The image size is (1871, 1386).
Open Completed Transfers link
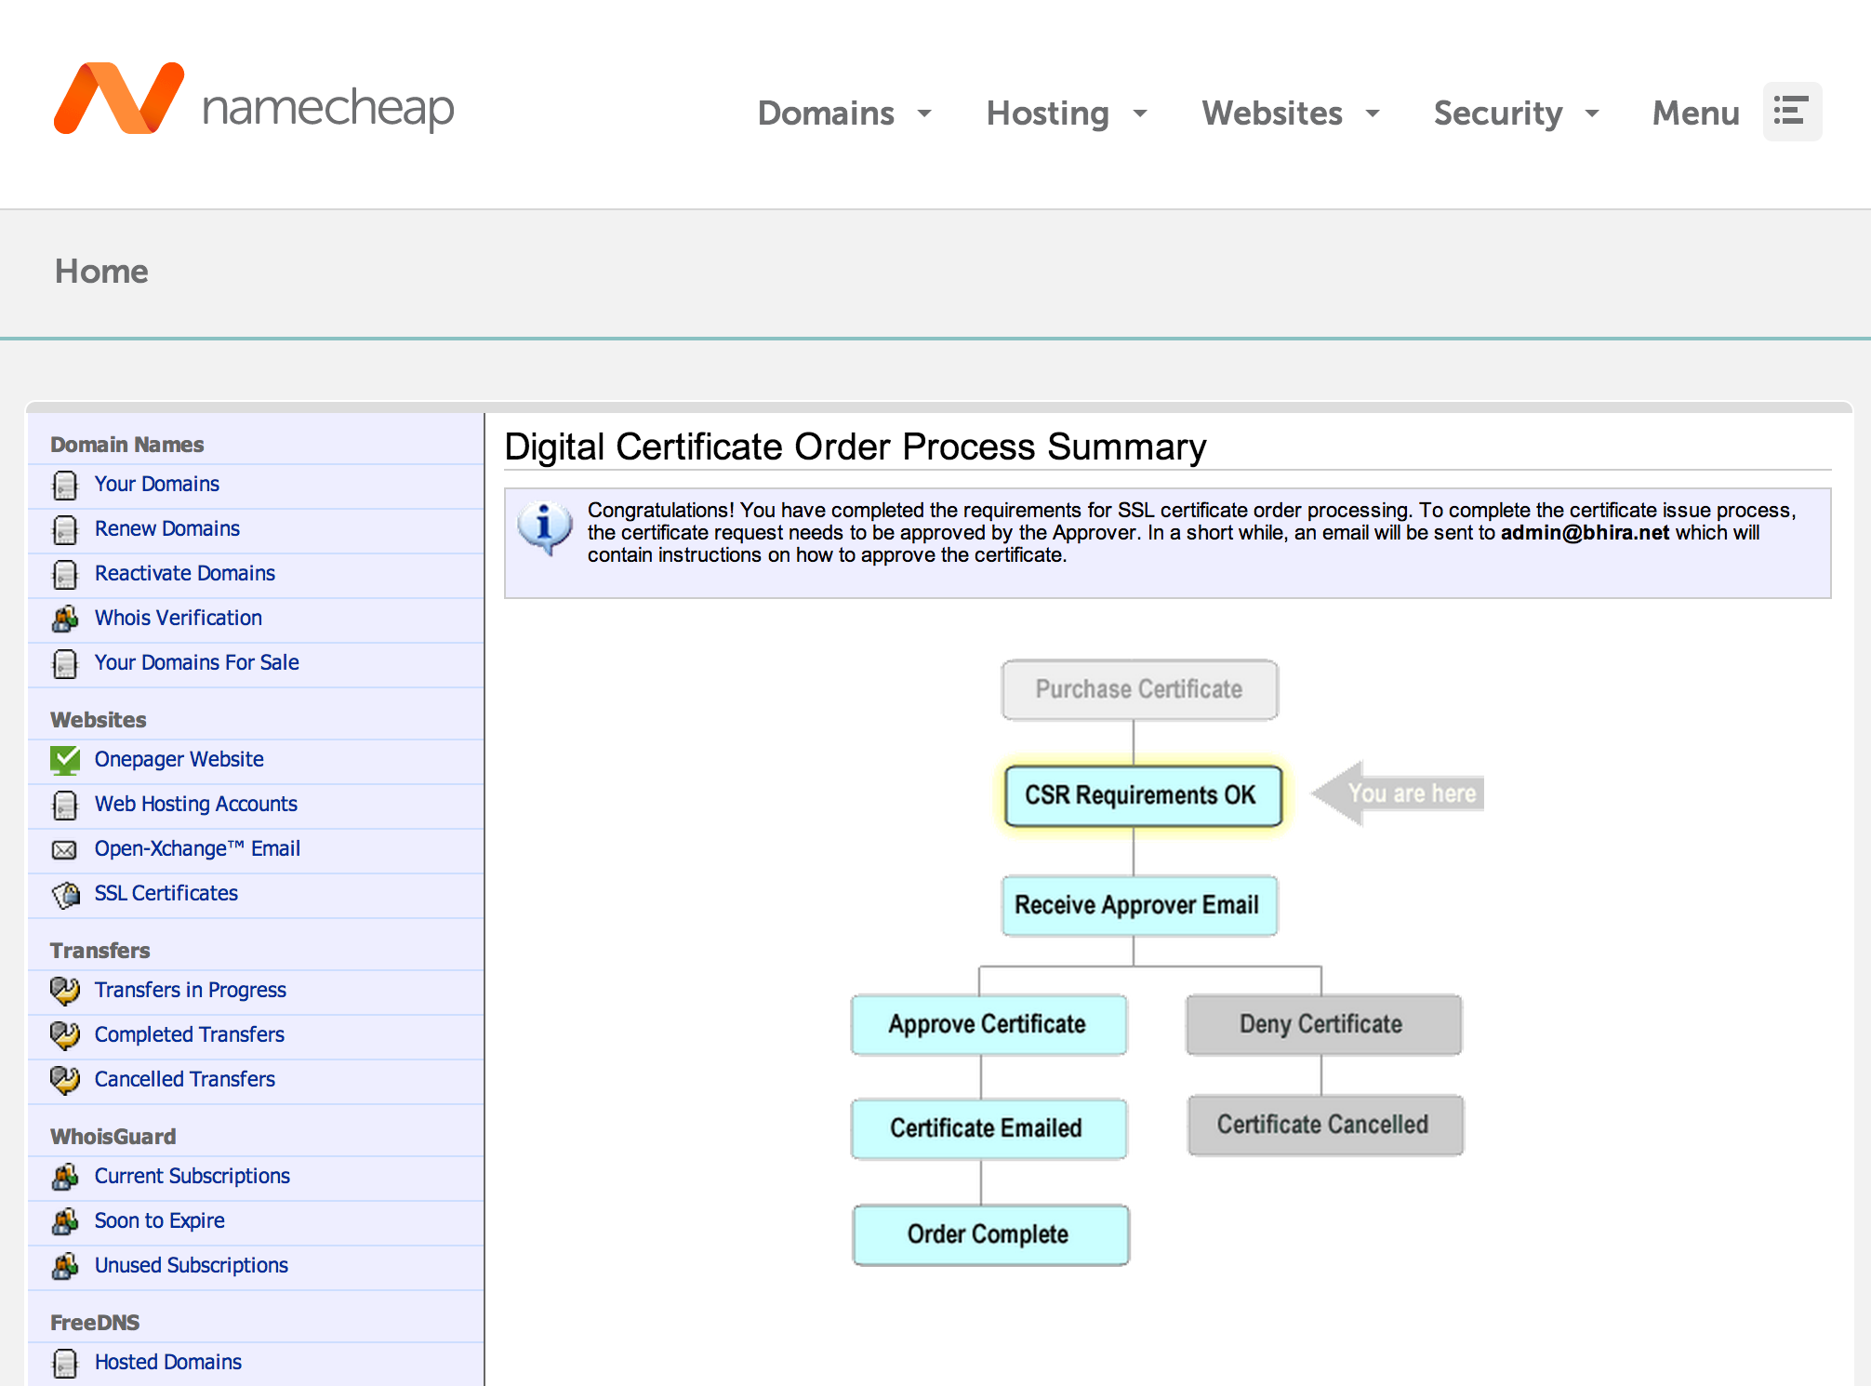point(190,1034)
